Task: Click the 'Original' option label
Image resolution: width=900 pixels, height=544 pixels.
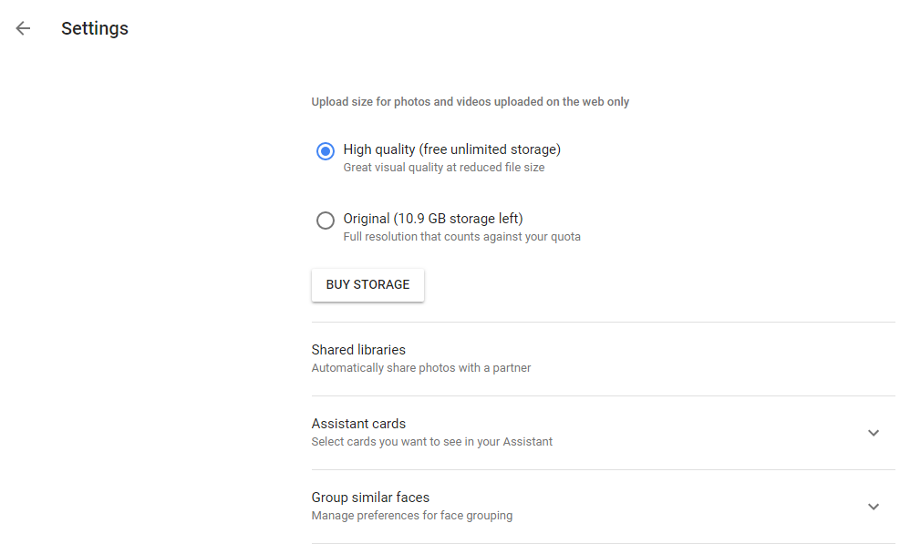Action: [x=367, y=219]
